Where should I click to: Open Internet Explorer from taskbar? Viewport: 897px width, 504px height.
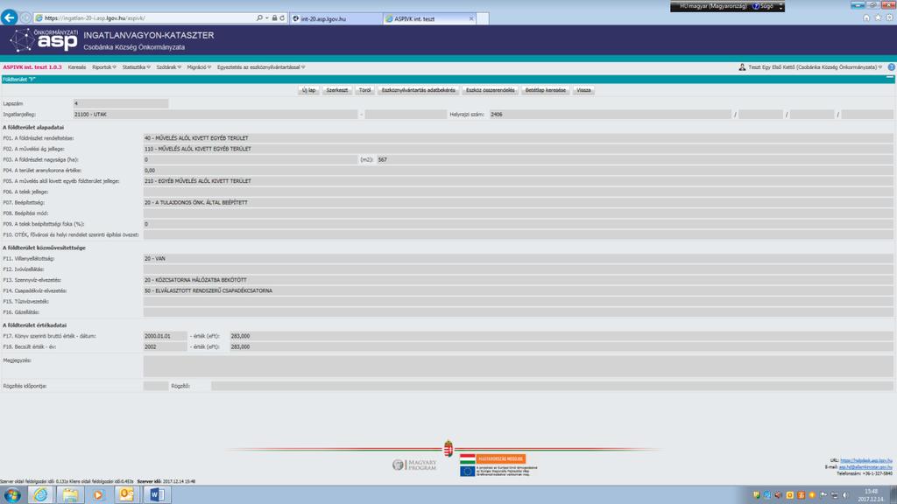click(40, 494)
